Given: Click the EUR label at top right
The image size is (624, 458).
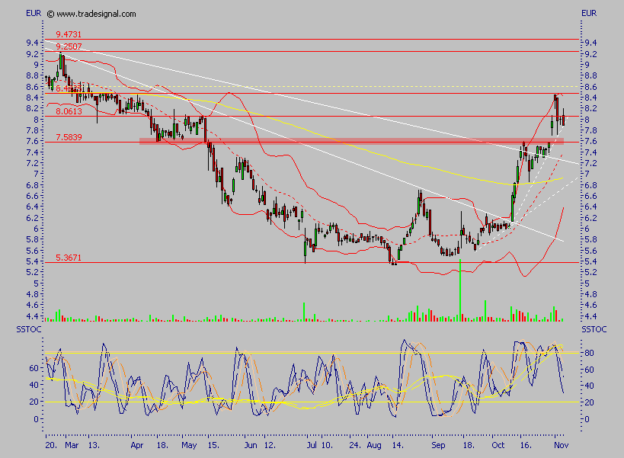Looking at the screenshot, I should (x=589, y=14).
